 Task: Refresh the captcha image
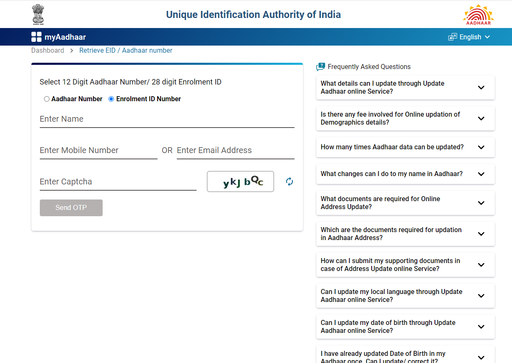[290, 181]
